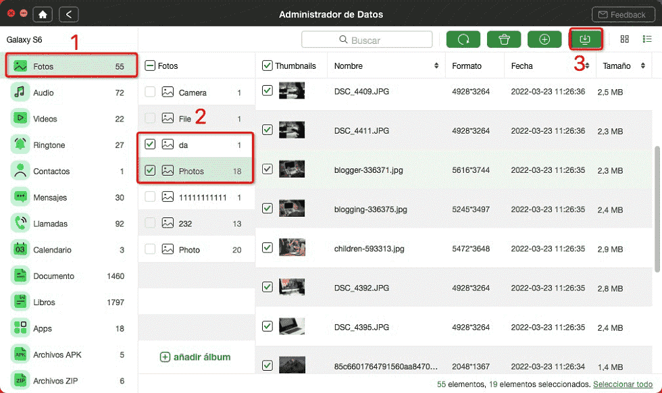The width and height of the screenshot is (662, 393).
Task: Uncheck the Photos album checkbox
Action: (x=149, y=171)
